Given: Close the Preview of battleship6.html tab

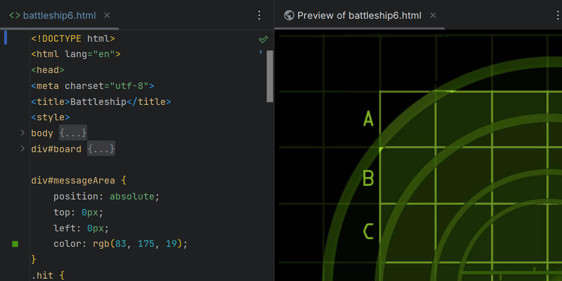Looking at the screenshot, I should pos(433,15).
